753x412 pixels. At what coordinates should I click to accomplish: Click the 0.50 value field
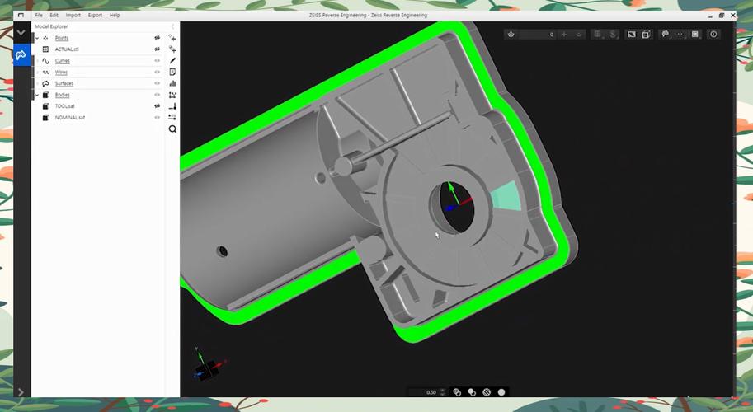point(424,392)
